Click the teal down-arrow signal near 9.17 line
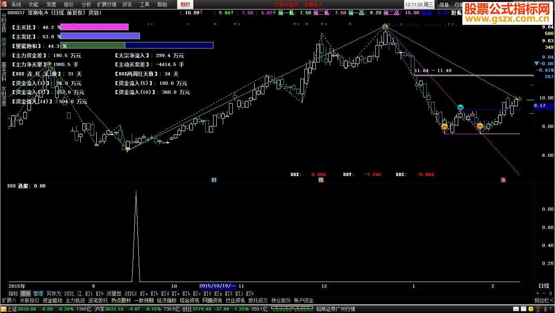Screen dimensions: 555x313 coord(460,107)
